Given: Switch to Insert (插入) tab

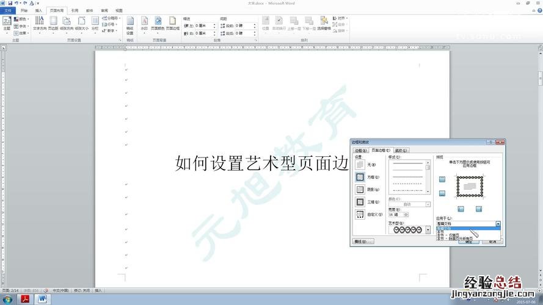Looking at the screenshot, I should click(38, 11).
